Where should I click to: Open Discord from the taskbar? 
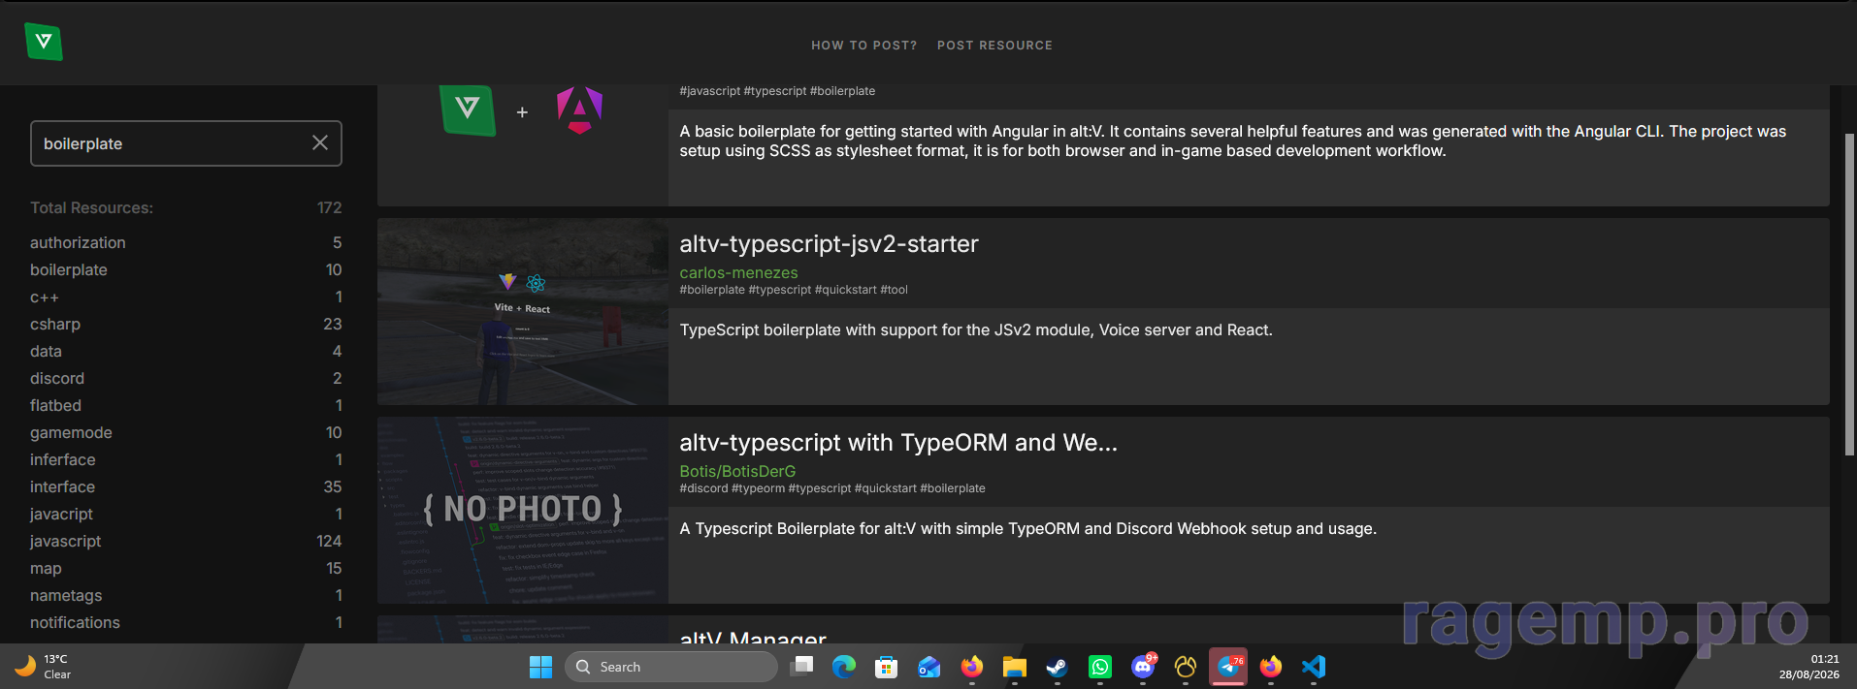pos(1143,667)
